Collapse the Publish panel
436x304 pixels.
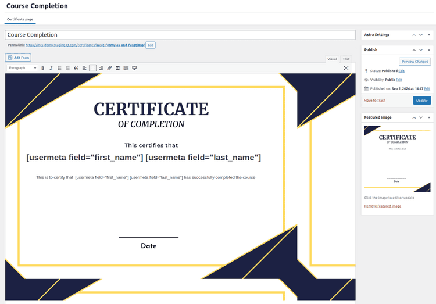point(430,50)
